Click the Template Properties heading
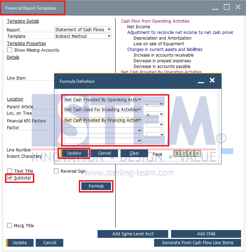Screen dimensions: 246x252 click(x=27, y=44)
